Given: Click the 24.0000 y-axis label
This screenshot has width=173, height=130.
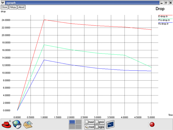Looking at the screenshot, I should [6, 20].
